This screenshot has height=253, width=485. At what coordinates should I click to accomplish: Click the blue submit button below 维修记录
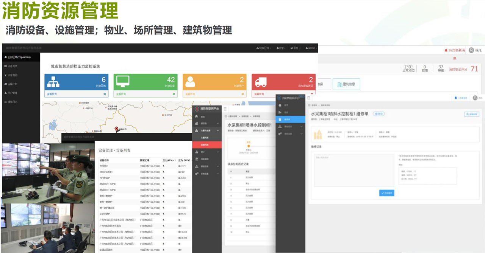point(386,193)
